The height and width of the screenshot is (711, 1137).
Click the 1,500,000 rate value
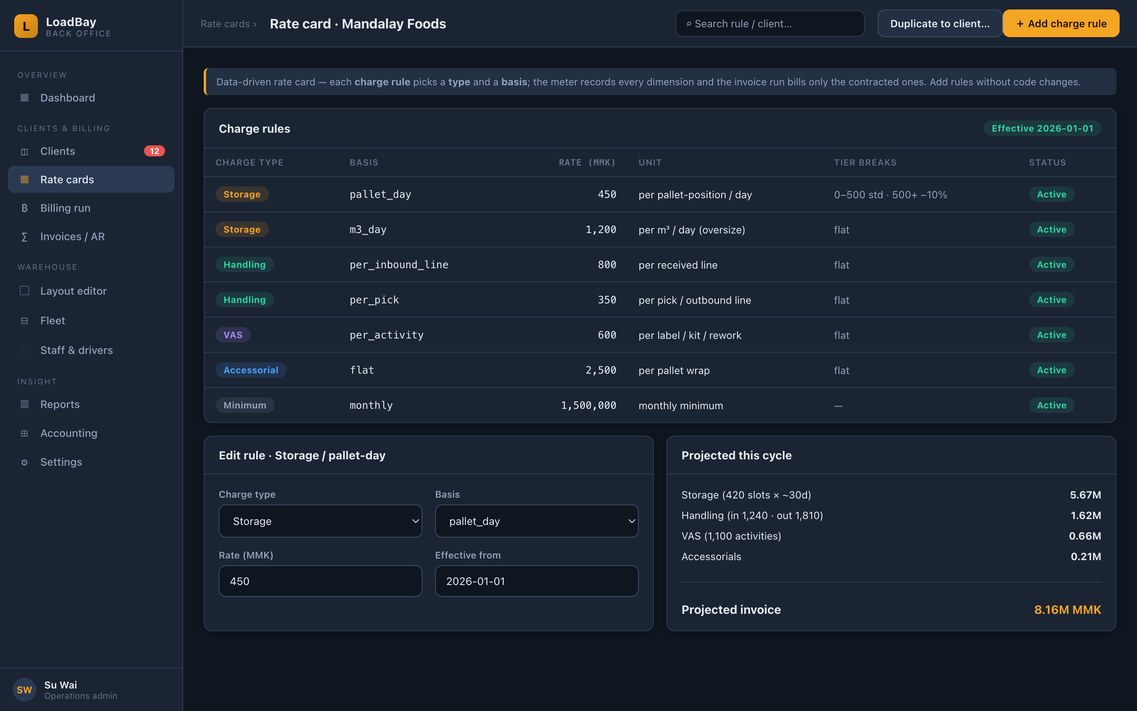(588, 405)
